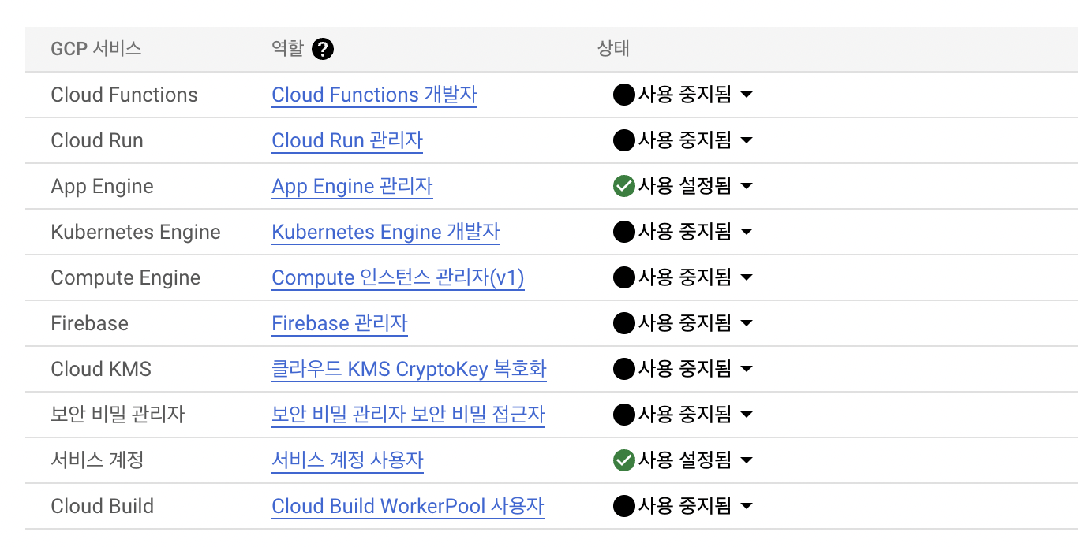Viewport: 1078px width, 547px height.
Task: Click the green check icon for App Engine
Action: tap(623, 187)
